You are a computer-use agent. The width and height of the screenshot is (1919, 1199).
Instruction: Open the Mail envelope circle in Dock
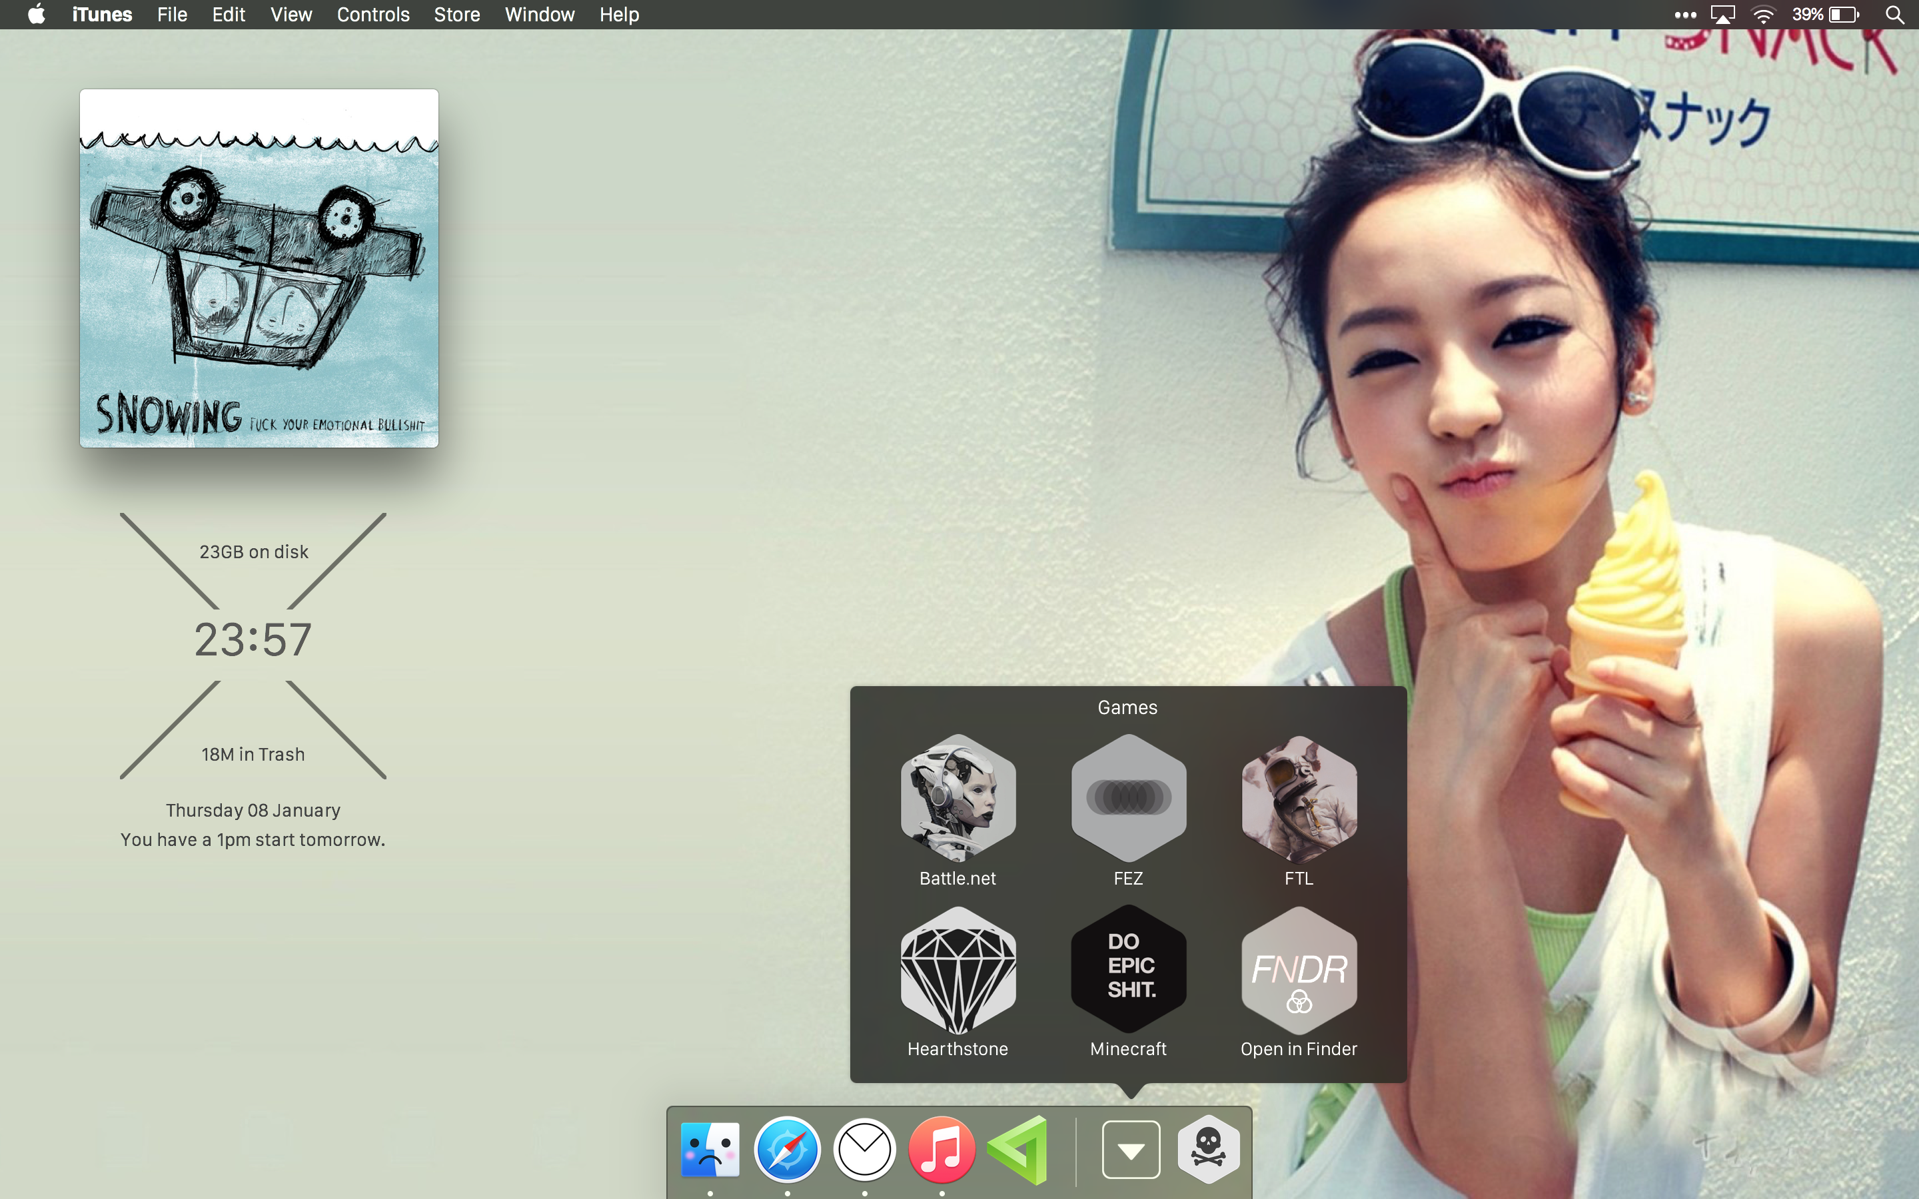[864, 1149]
